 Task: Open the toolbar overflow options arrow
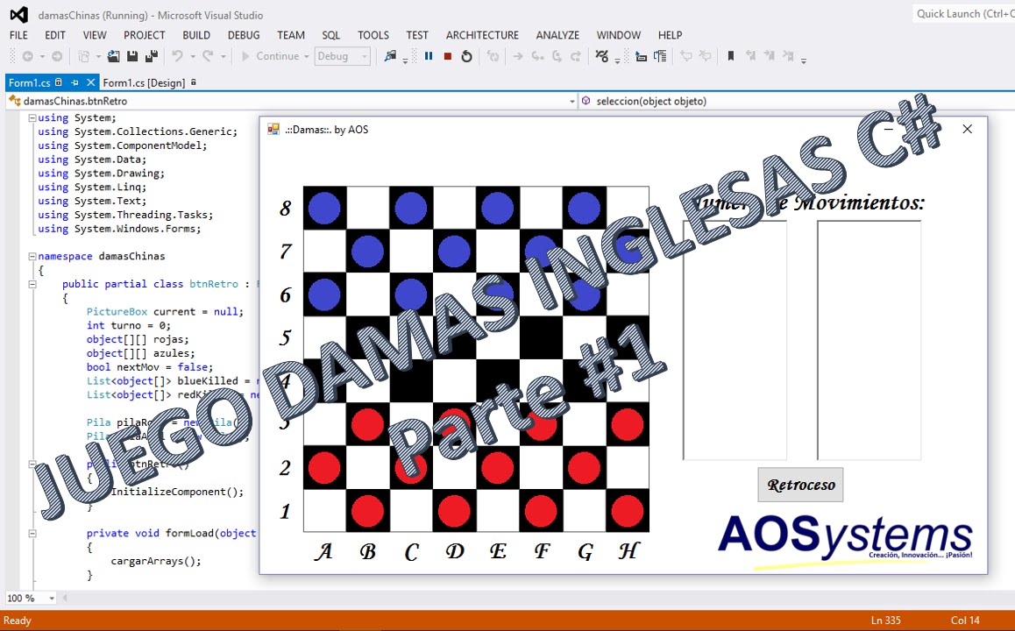click(804, 60)
